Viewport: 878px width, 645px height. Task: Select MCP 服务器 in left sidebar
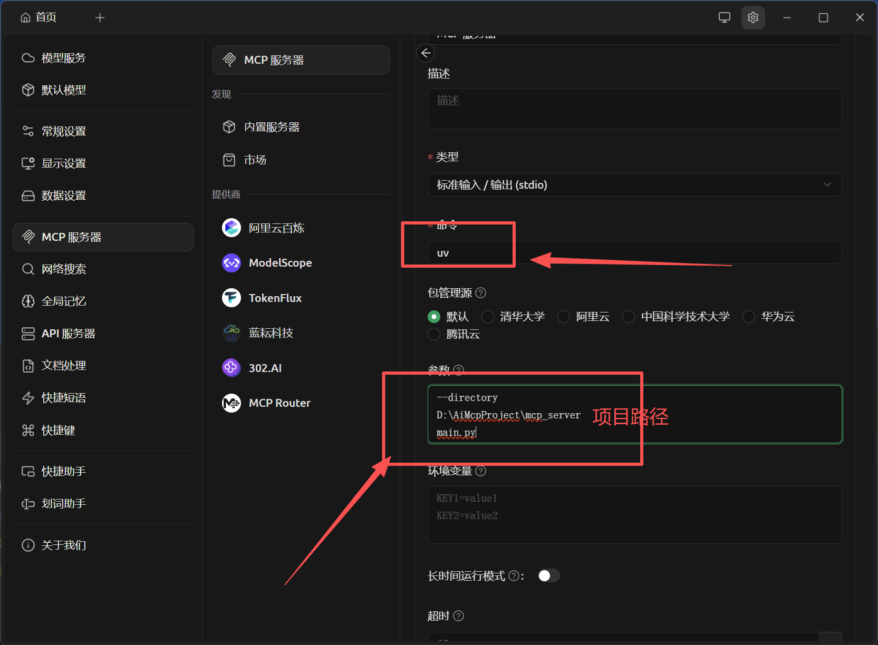click(103, 237)
